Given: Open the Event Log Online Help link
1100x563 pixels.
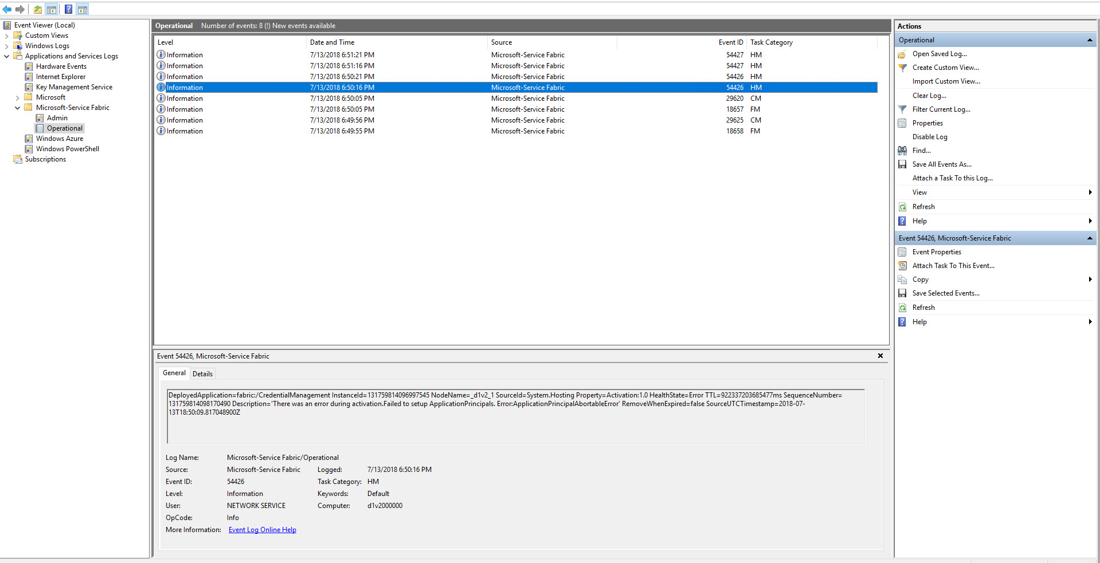Looking at the screenshot, I should coord(262,529).
